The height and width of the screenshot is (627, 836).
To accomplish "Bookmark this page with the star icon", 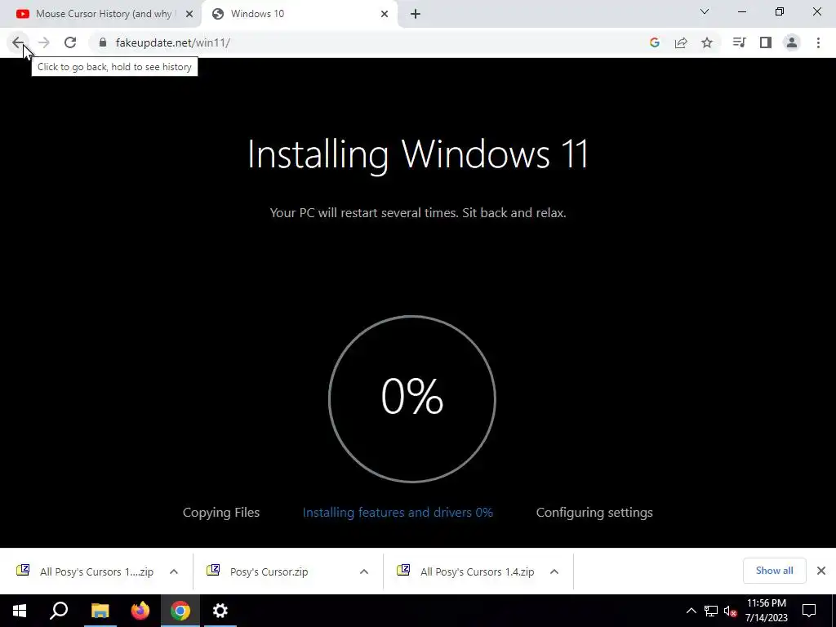I will click(707, 42).
